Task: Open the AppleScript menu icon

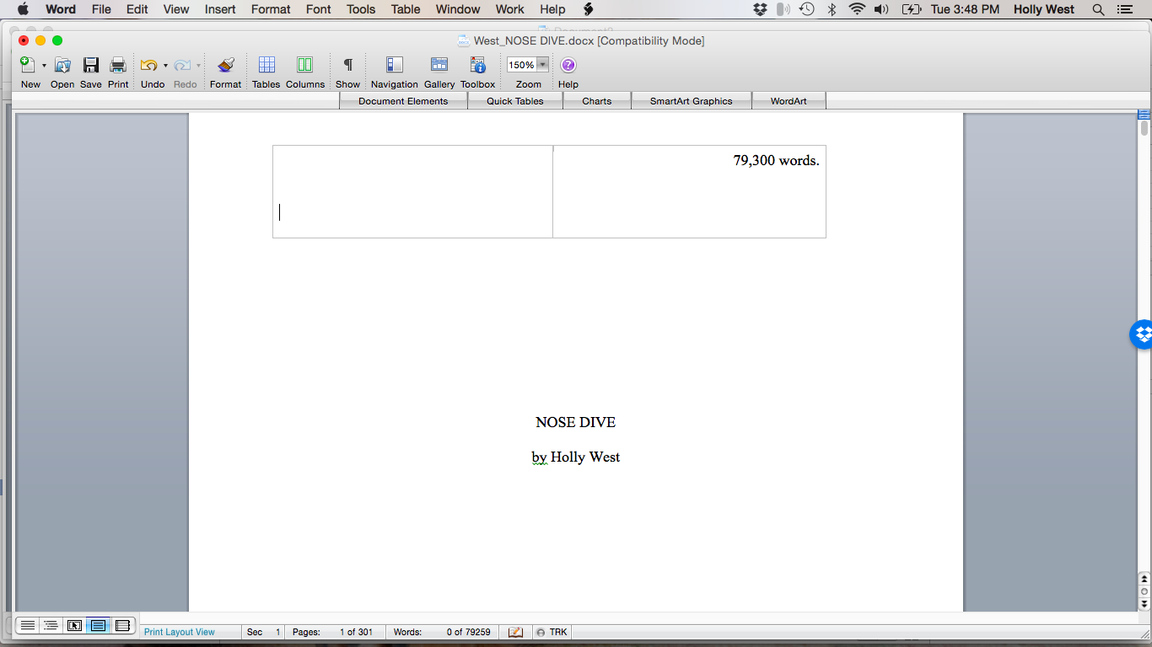Action: tap(589, 9)
